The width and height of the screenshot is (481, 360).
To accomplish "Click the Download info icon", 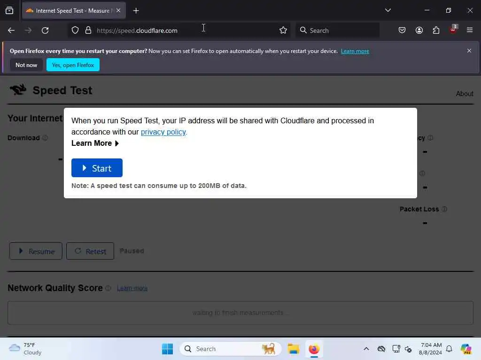I will (45, 138).
